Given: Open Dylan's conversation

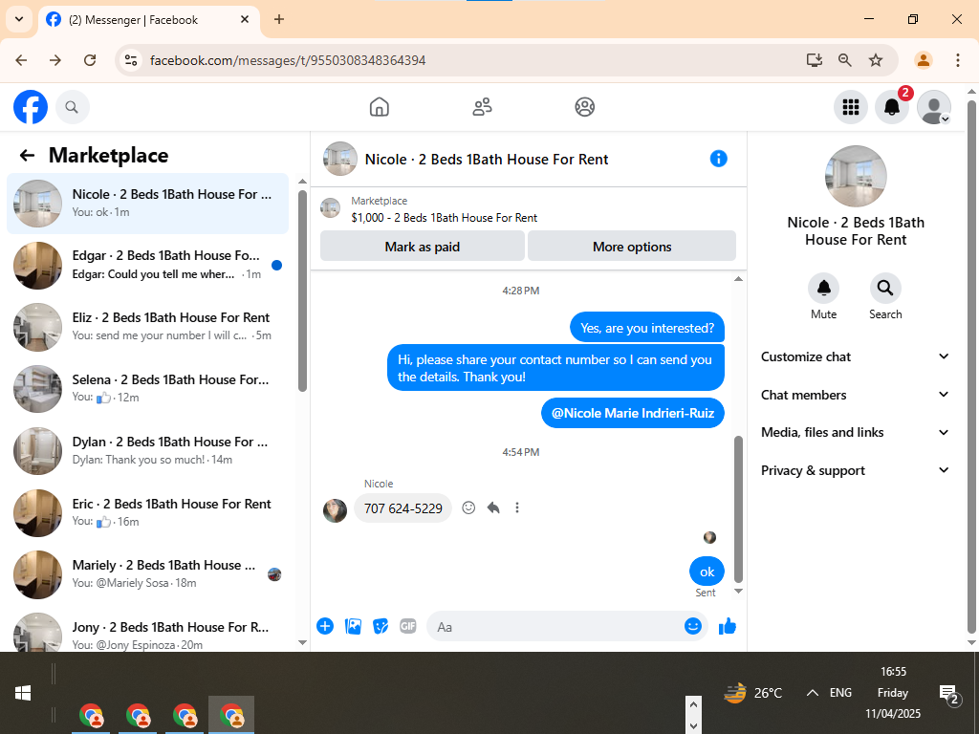Looking at the screenshot, I should [147, 451].
